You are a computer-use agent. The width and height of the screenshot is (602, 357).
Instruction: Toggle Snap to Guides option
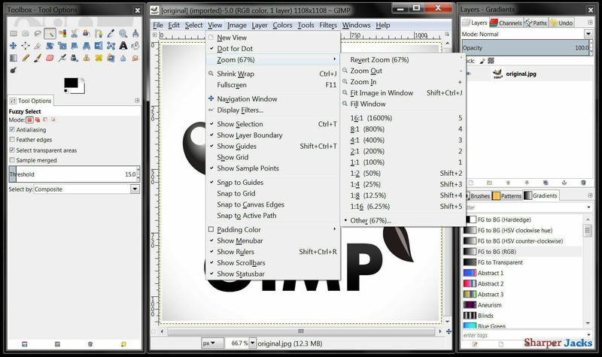(x=273, y=183)
